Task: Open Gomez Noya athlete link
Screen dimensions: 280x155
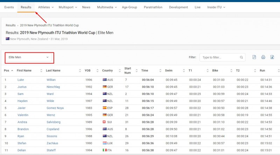Action: coord(55,108)
